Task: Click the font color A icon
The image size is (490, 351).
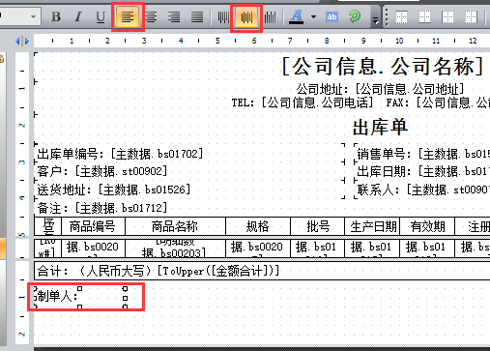Action: 296,16
